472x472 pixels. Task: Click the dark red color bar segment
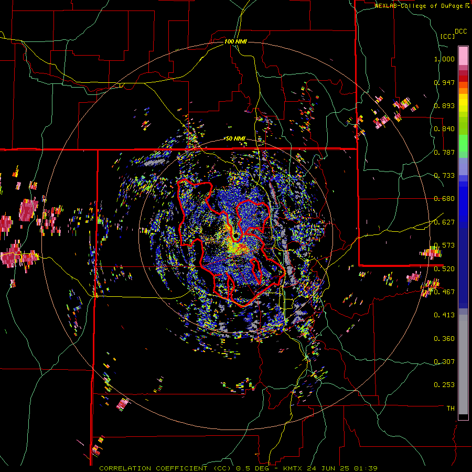(x=463, y=79)
